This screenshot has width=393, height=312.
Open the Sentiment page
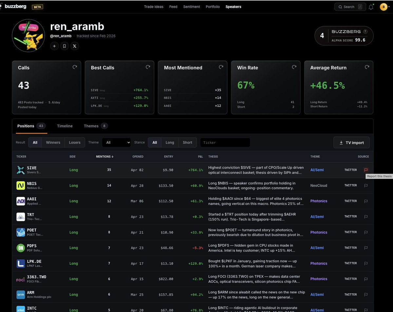pos(192,7)
